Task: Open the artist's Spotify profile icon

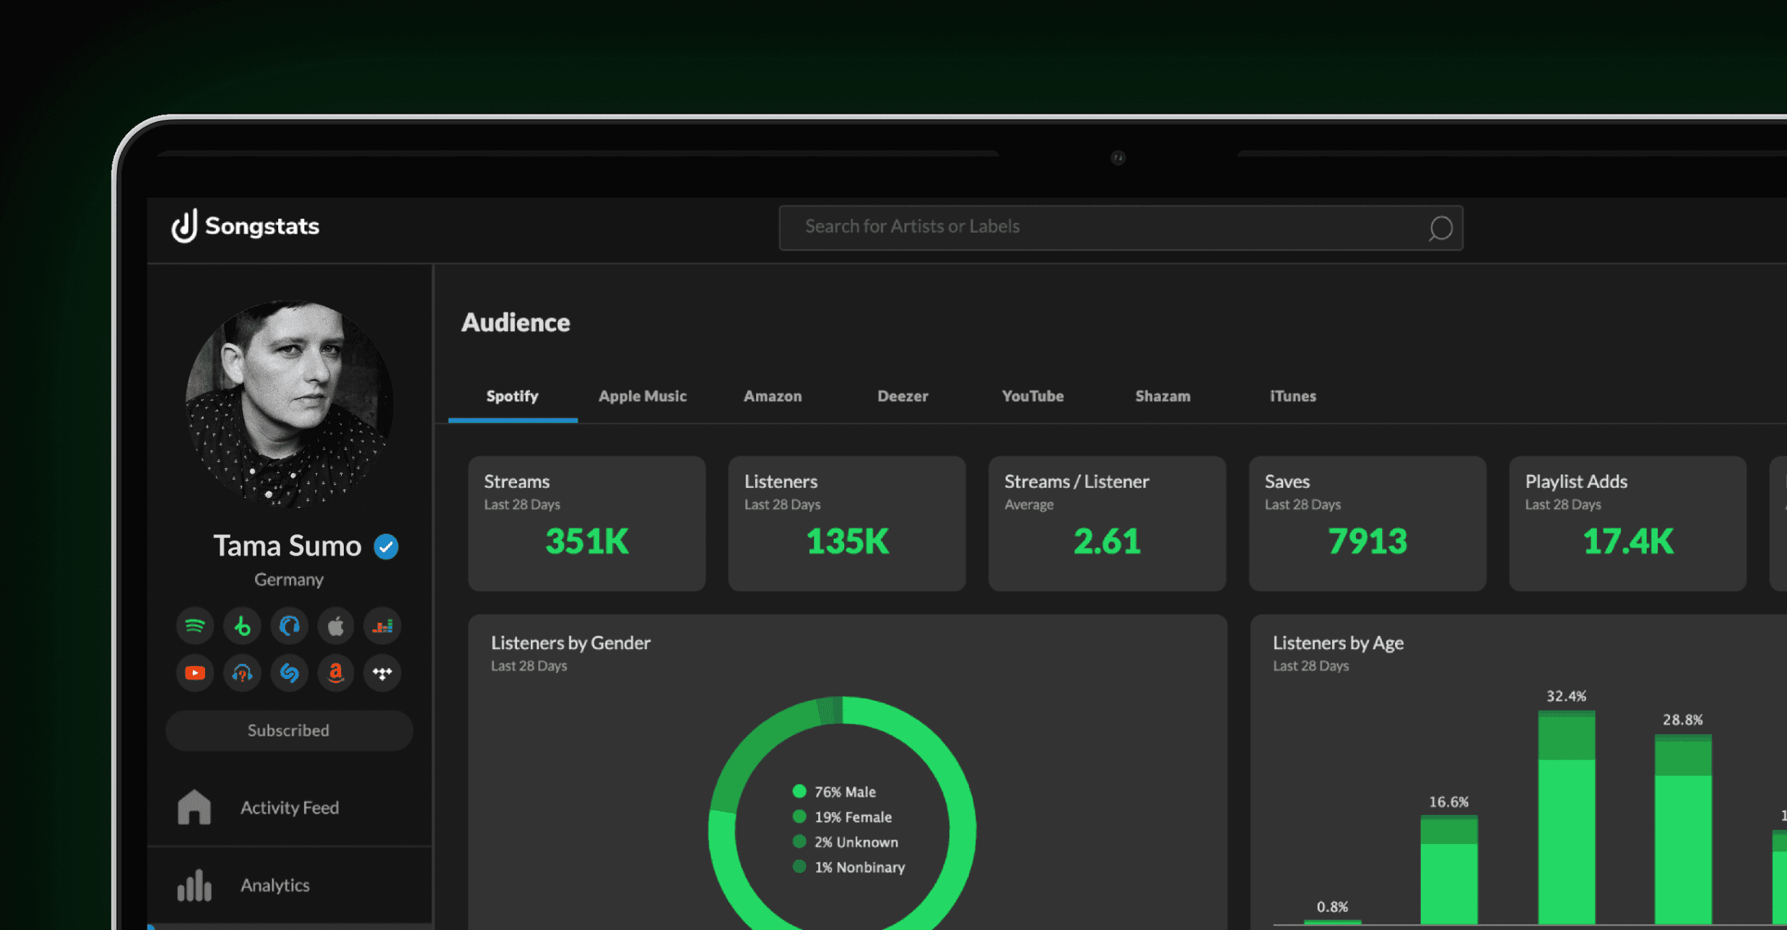Action: point(195,626)
